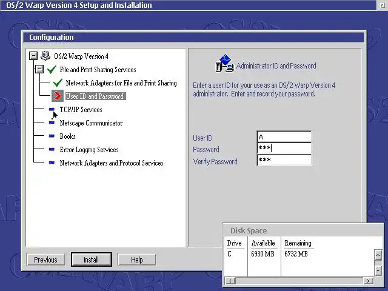
Task: Focus the Password input field
Action: point(284,148)
